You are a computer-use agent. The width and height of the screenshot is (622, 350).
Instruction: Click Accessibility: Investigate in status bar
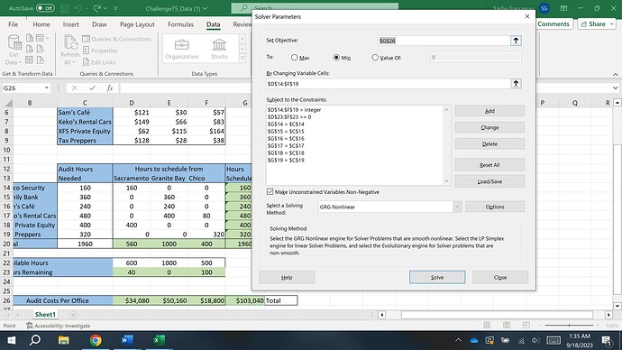click(x=59, y=326)
